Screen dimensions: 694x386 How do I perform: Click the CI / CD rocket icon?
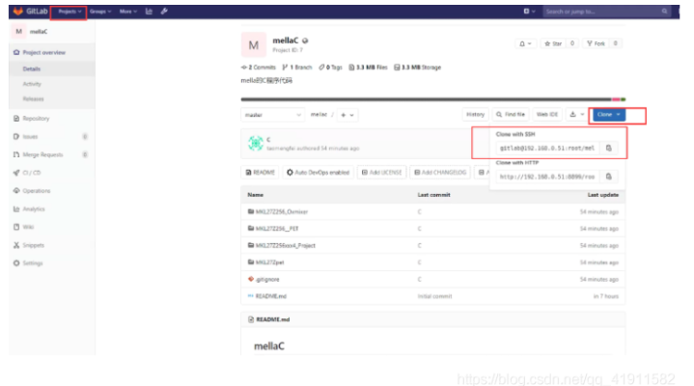[x=16, y=173]
